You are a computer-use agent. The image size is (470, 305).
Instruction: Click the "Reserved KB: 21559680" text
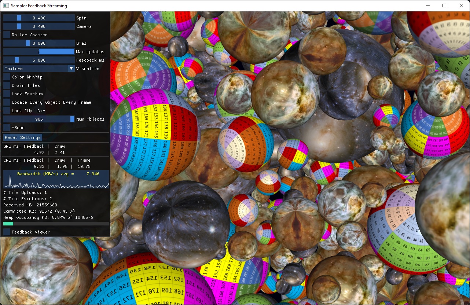pos(30,205)
